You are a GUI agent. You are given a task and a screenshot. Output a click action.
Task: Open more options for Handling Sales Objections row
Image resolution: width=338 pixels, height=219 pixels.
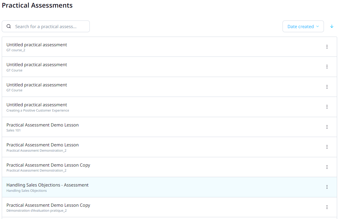click(x=327, y=187)
